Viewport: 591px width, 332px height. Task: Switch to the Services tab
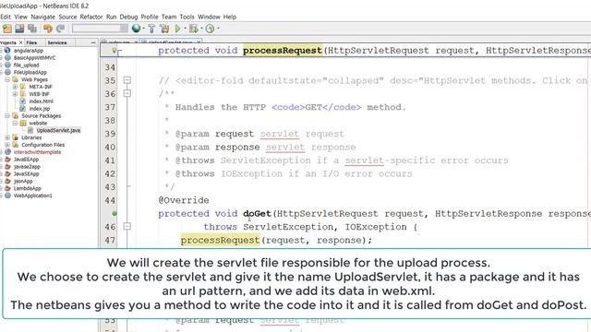point(57,42)
